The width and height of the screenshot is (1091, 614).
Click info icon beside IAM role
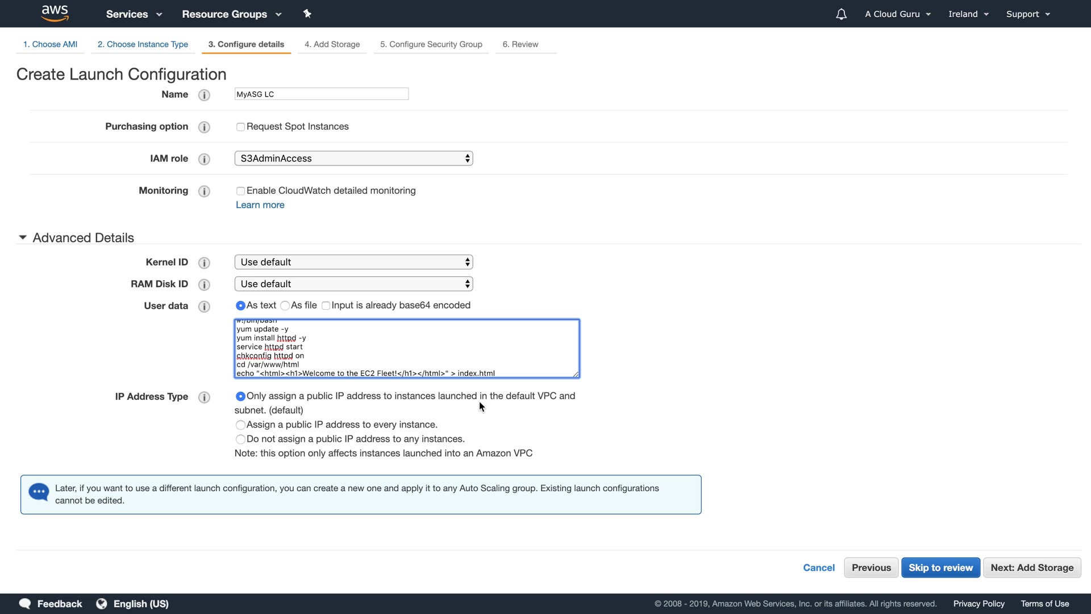coord(204,159)
